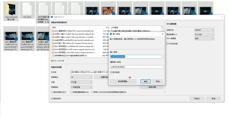Image resolution: width=229 pixels, height=117 pixels.
Task: Click the 1-lafbd-58-risa-shimizu video icon in Explorer
Action: 43,36
